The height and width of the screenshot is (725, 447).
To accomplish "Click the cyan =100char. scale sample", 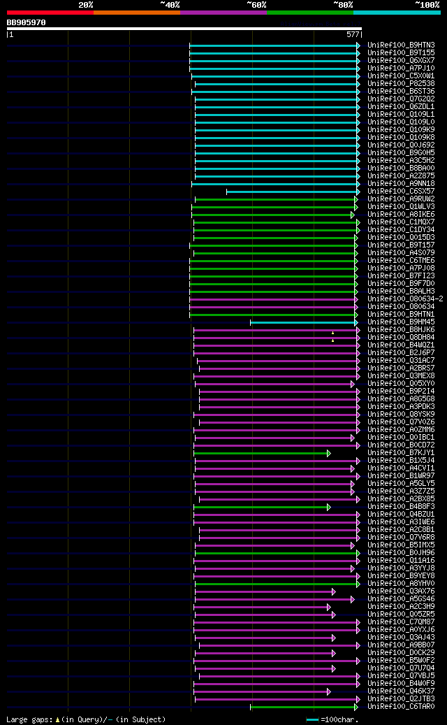I will coord(313,720).
